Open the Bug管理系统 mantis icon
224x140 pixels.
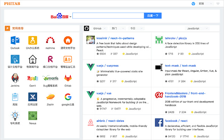coord(50,78)
